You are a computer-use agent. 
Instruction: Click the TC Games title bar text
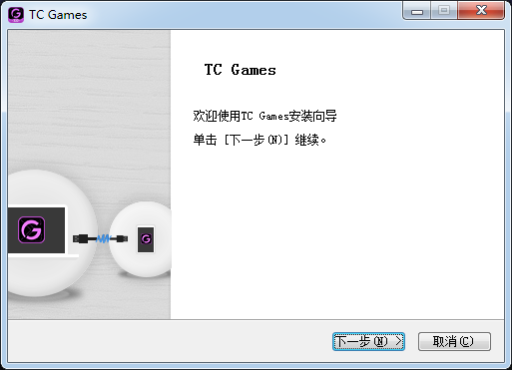(x=58, y=15)
